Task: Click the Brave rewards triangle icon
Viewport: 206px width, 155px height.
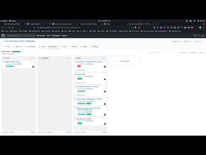Action: (139, 28)
